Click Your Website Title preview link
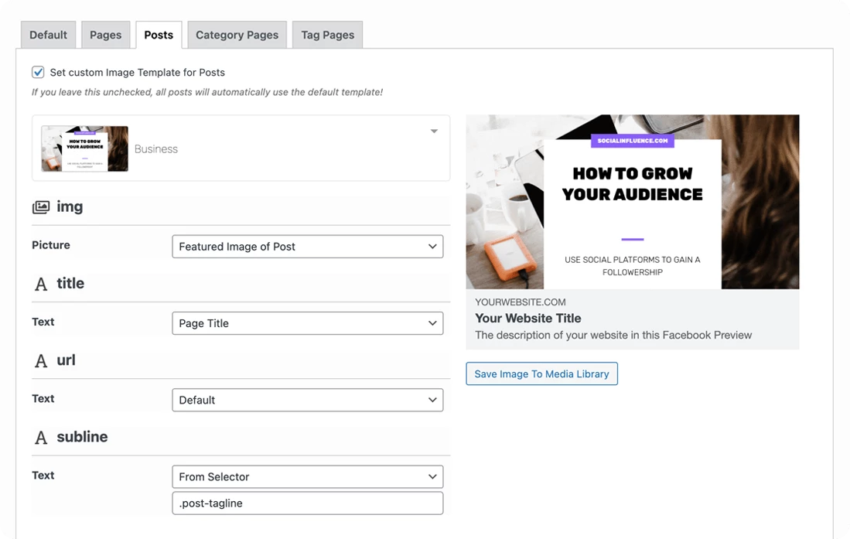Viewport: 850px width, 539px height. (528, 319)
